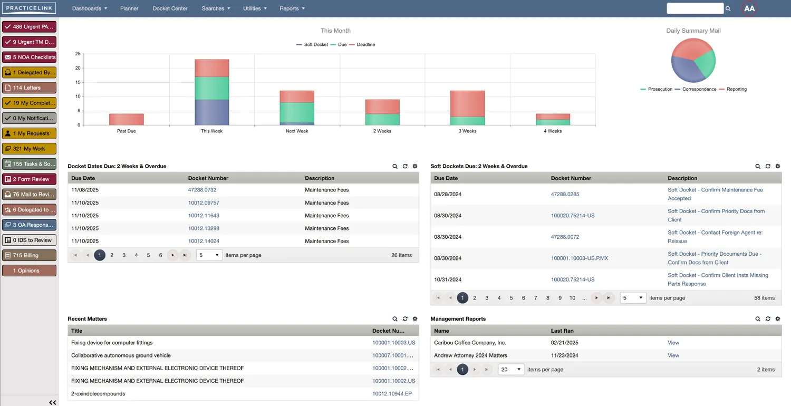The width and height of the screenshot is (791, 406).
Task: Open docket number 47288.0732 link
Action: click(x=202, y=190)
